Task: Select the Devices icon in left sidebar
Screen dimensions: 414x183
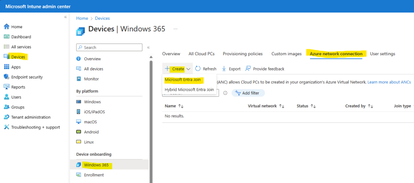Action: [x=6, y=56]
